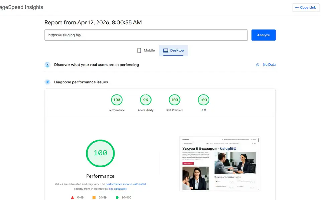The image size is (321, 200).
Task: Jump to the Accessibility score gauge of 96
Action: [x=145, y=100]
